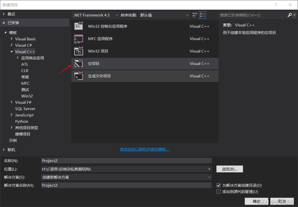Click the Win32 控制台应用程序 template icon
Screen dimensions: 298x207
tap(79, 26)
